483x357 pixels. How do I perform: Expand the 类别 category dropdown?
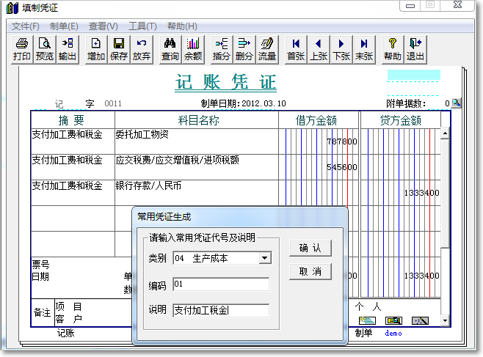265,258
